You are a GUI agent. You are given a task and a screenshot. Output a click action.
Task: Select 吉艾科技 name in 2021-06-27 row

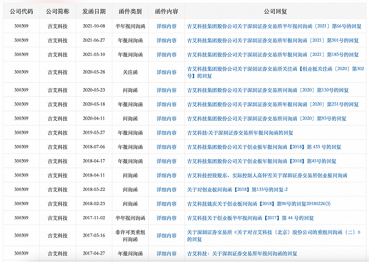(x=57, y=41)
